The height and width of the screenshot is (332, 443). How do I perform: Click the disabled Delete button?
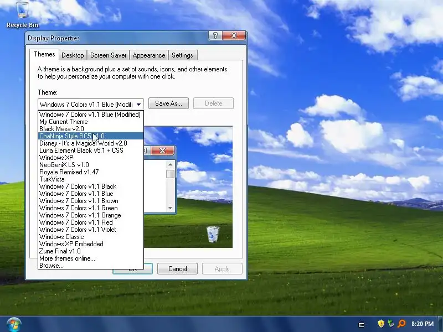click(x=213, y=103)
